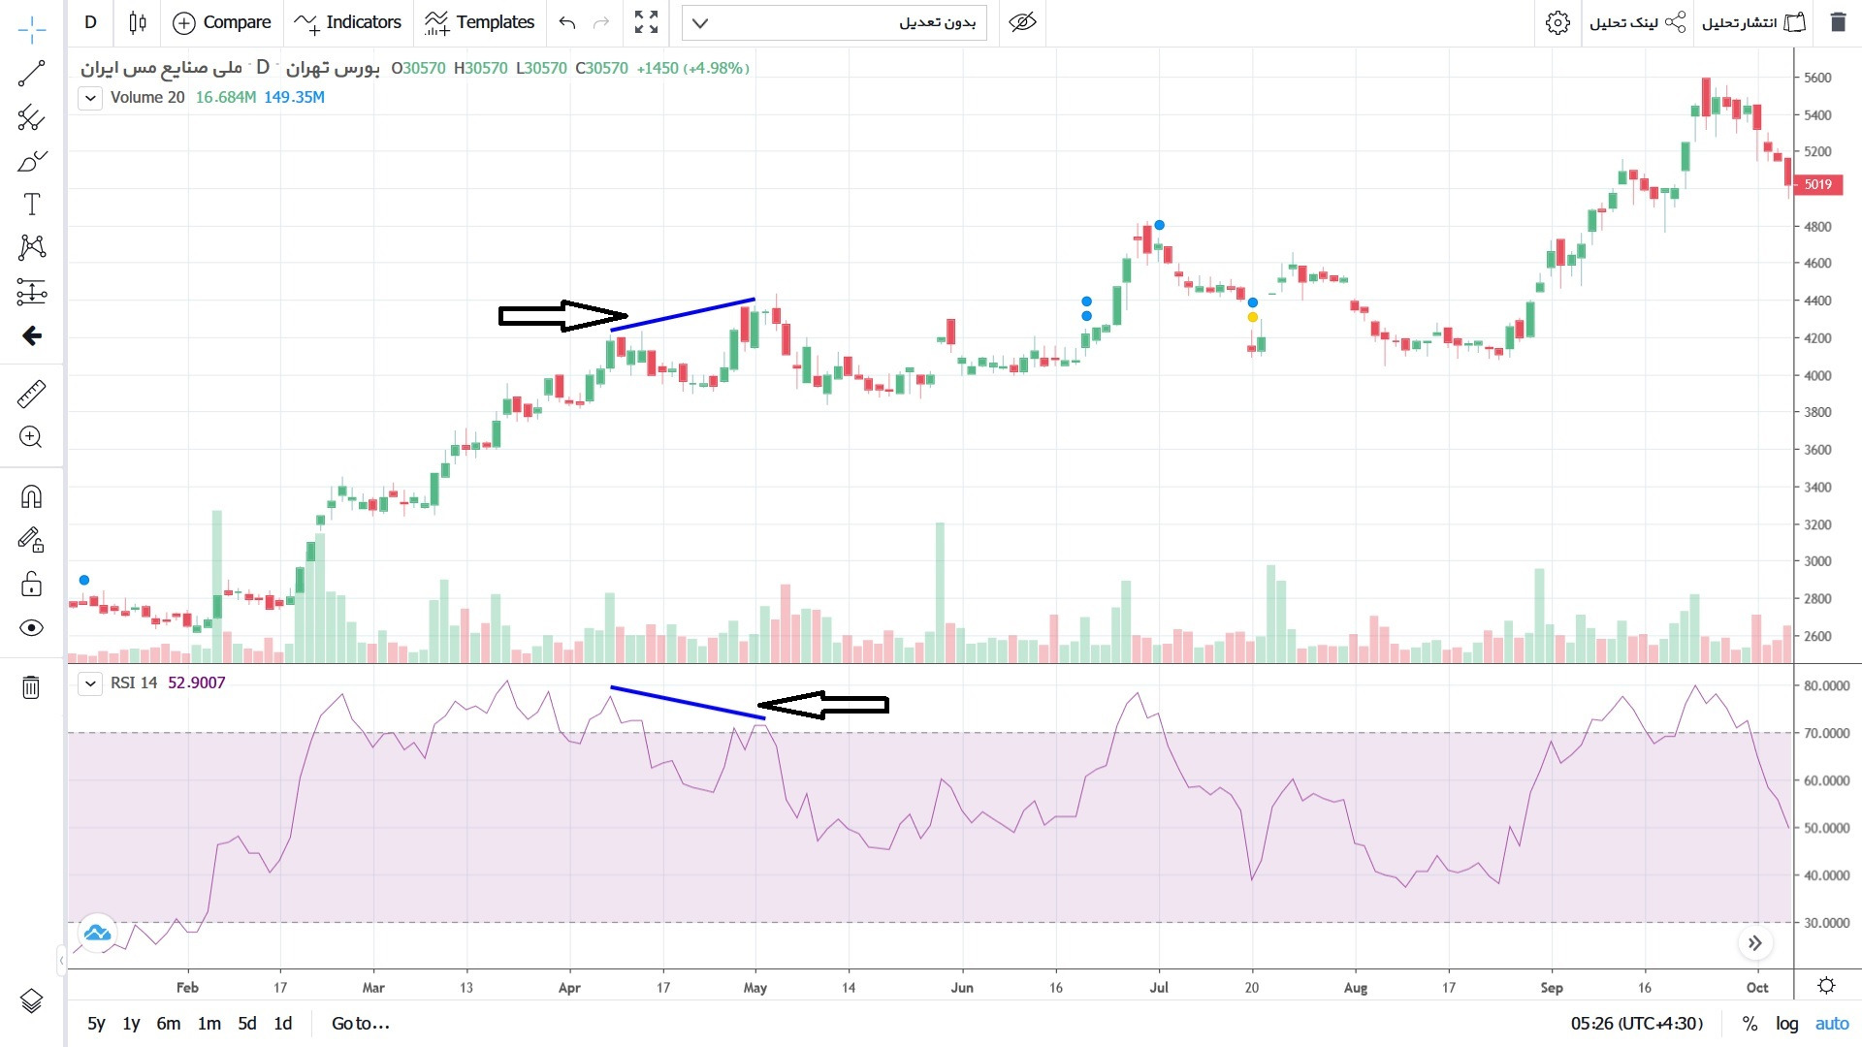The width and height of the screenshot is (1862, 1047).
Task: Open the price adjustment dropdown
Action: coord(834,22)
